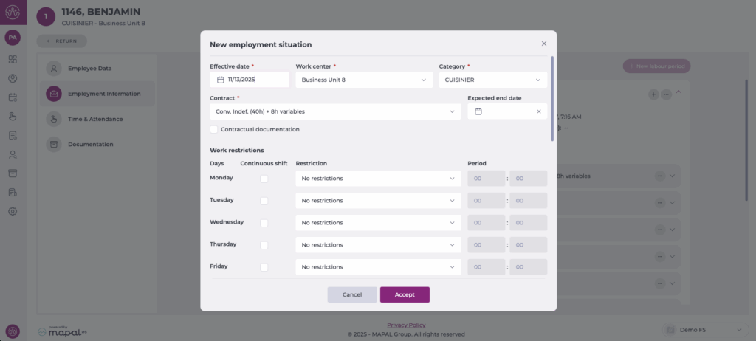This screenshot has height=341, width=756.
Task: Toggle Wednesday continuous shift checkbox
Action: click(x=264, y=222)
